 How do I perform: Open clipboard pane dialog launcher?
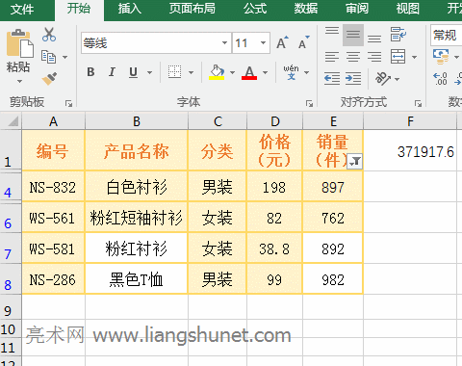(x=68, y=103)
